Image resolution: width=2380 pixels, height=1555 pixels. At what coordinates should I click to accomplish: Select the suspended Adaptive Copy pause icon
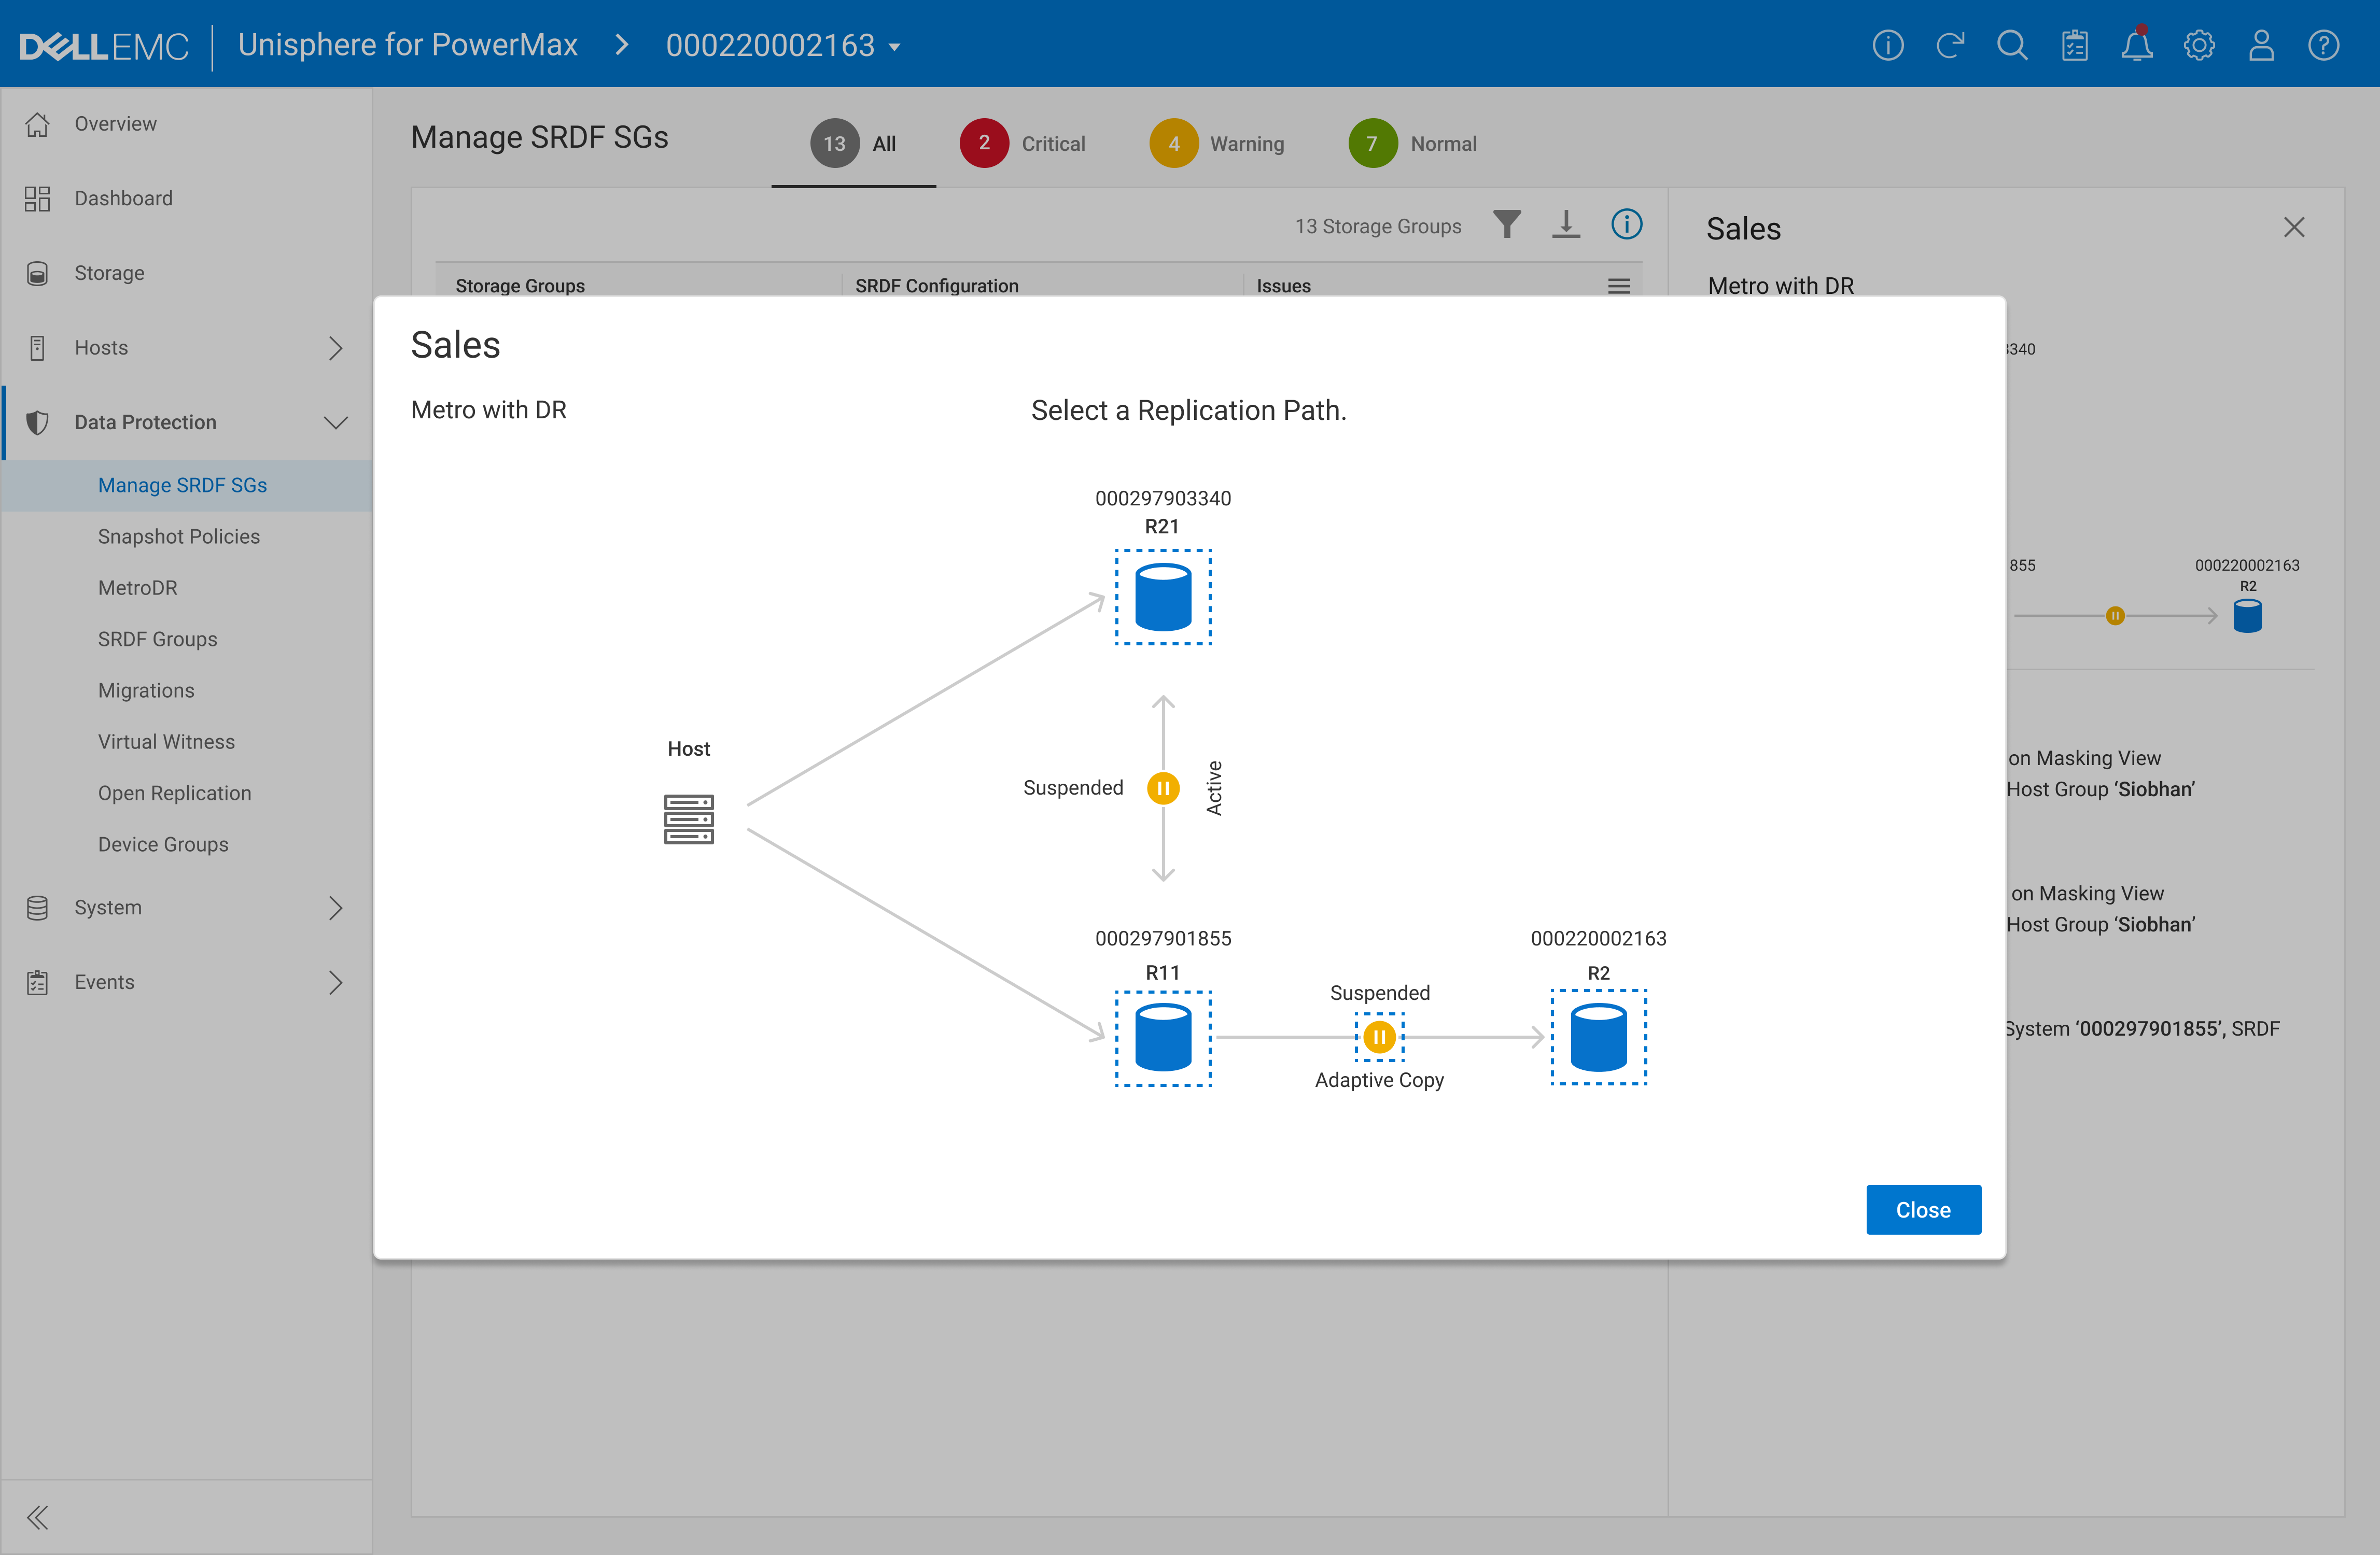(1379, 1037)
